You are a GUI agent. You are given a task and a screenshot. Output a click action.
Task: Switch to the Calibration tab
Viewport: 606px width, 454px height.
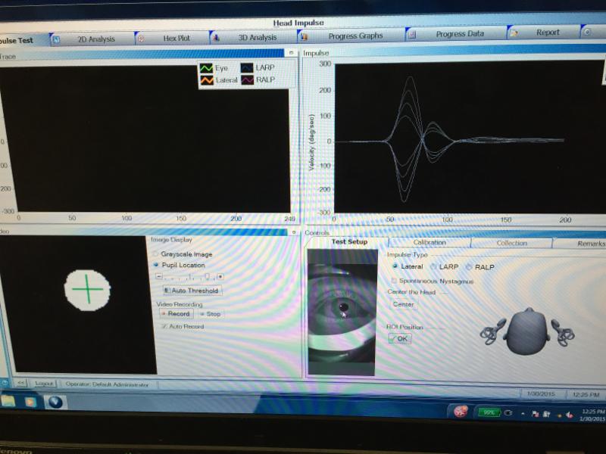[430, 243]
